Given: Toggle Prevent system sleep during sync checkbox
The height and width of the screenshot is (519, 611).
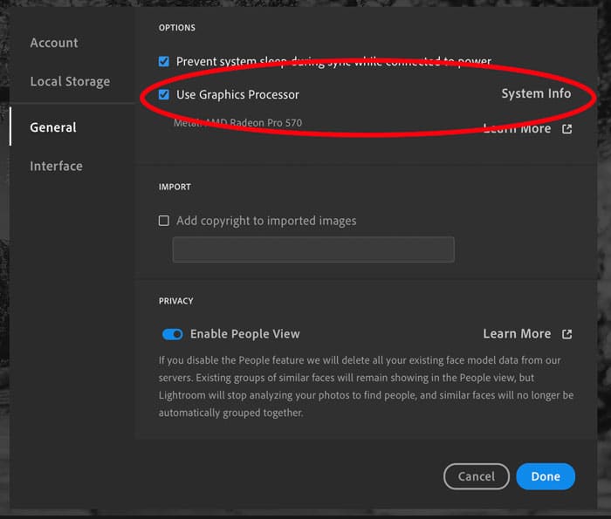Looking at the screenshot, I should click(164, 62).
